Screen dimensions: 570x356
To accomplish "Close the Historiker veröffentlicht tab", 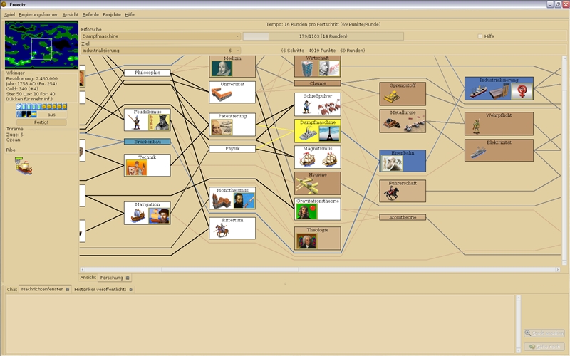I will 131,290.
